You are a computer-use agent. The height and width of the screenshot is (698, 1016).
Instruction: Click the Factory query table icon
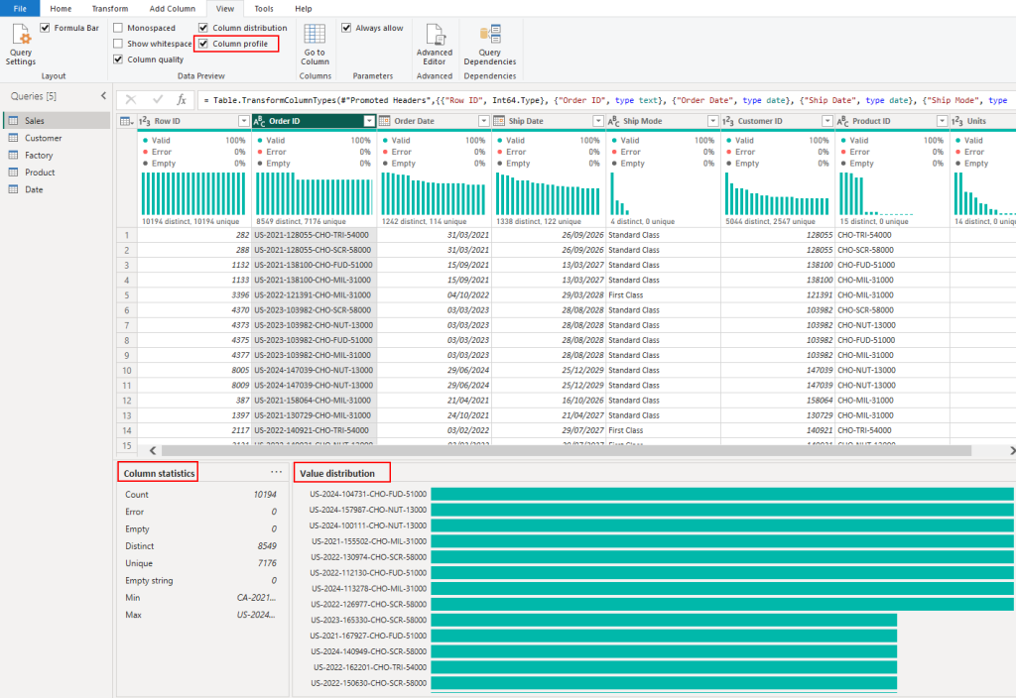pyautogui.click(x=13, y=155)
